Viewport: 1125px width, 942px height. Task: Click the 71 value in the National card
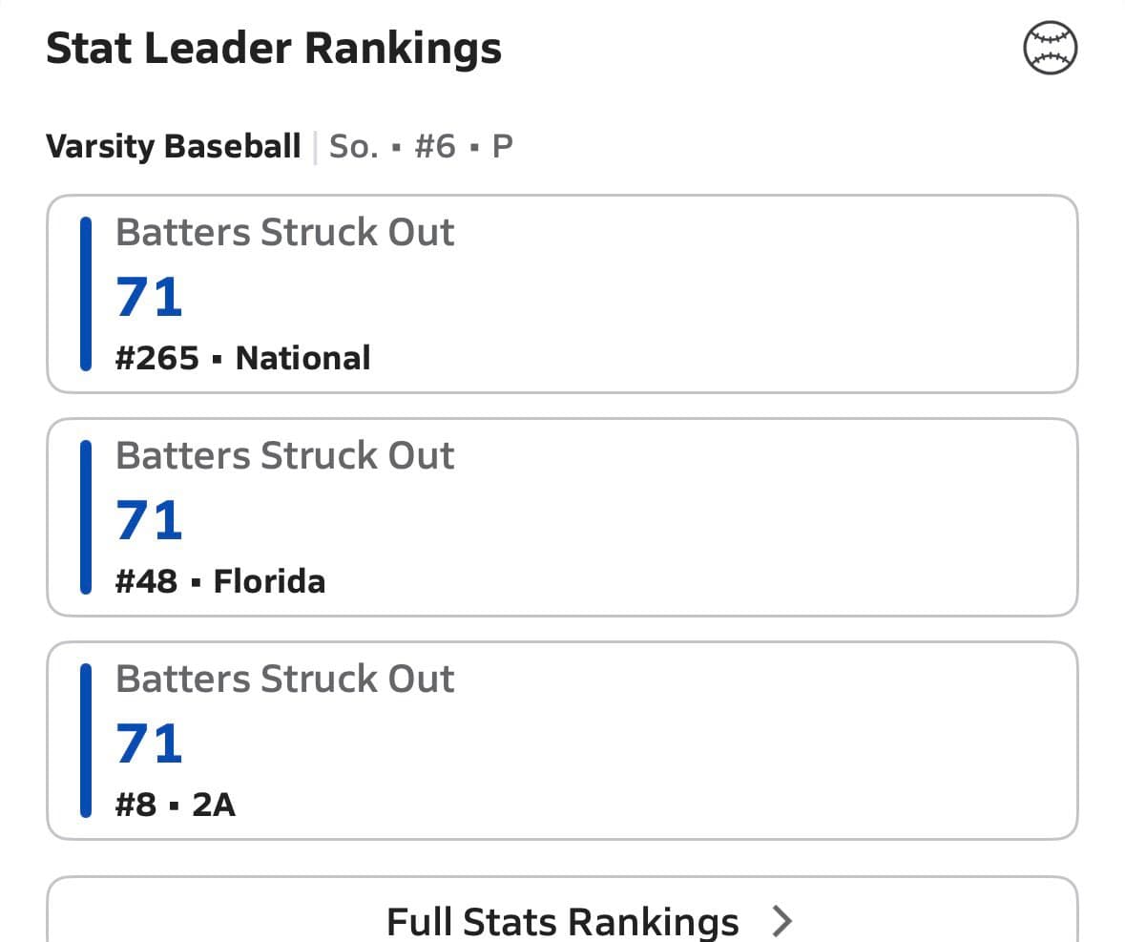(x=149, y=297)
